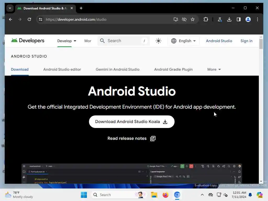Switch to Android Studio editor tab
268x201 pixels.
(62, 69)
